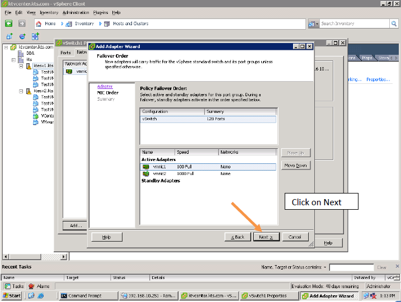401x302 pixels.
Task: Click the quick launch desktop icon in taskbar
Action: 31,296
